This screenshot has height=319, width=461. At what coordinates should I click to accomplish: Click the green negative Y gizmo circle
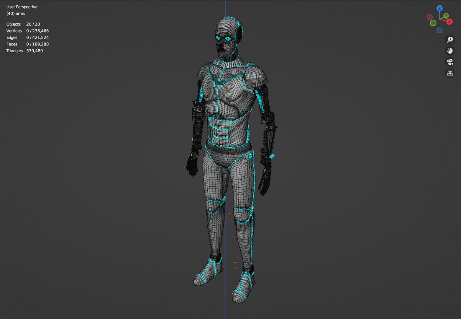tap(433, 23)
